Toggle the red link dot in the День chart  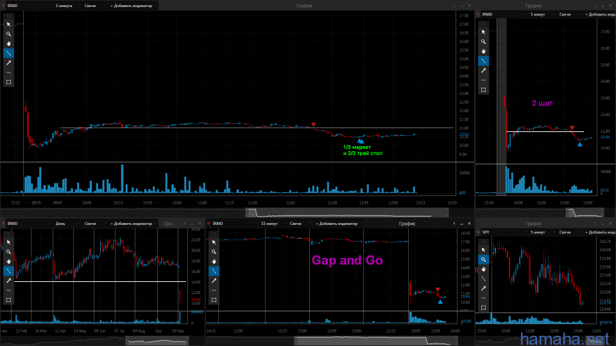point(3,224)
